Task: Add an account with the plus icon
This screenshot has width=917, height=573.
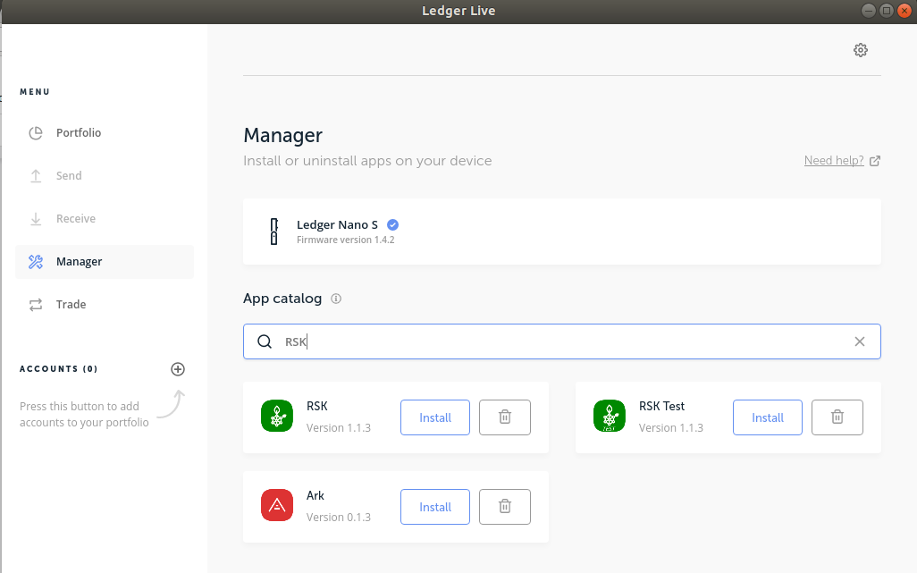Action: 178,369
